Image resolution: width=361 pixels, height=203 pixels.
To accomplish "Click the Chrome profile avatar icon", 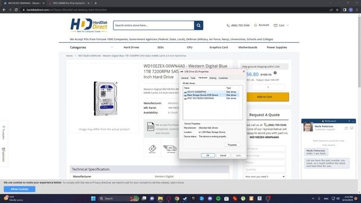I will tap(351, 10).
